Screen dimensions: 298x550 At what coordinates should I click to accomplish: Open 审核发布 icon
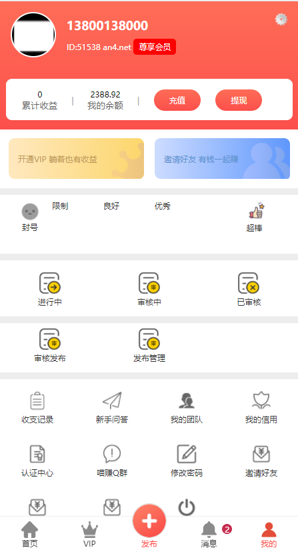(x=50, y=339)
